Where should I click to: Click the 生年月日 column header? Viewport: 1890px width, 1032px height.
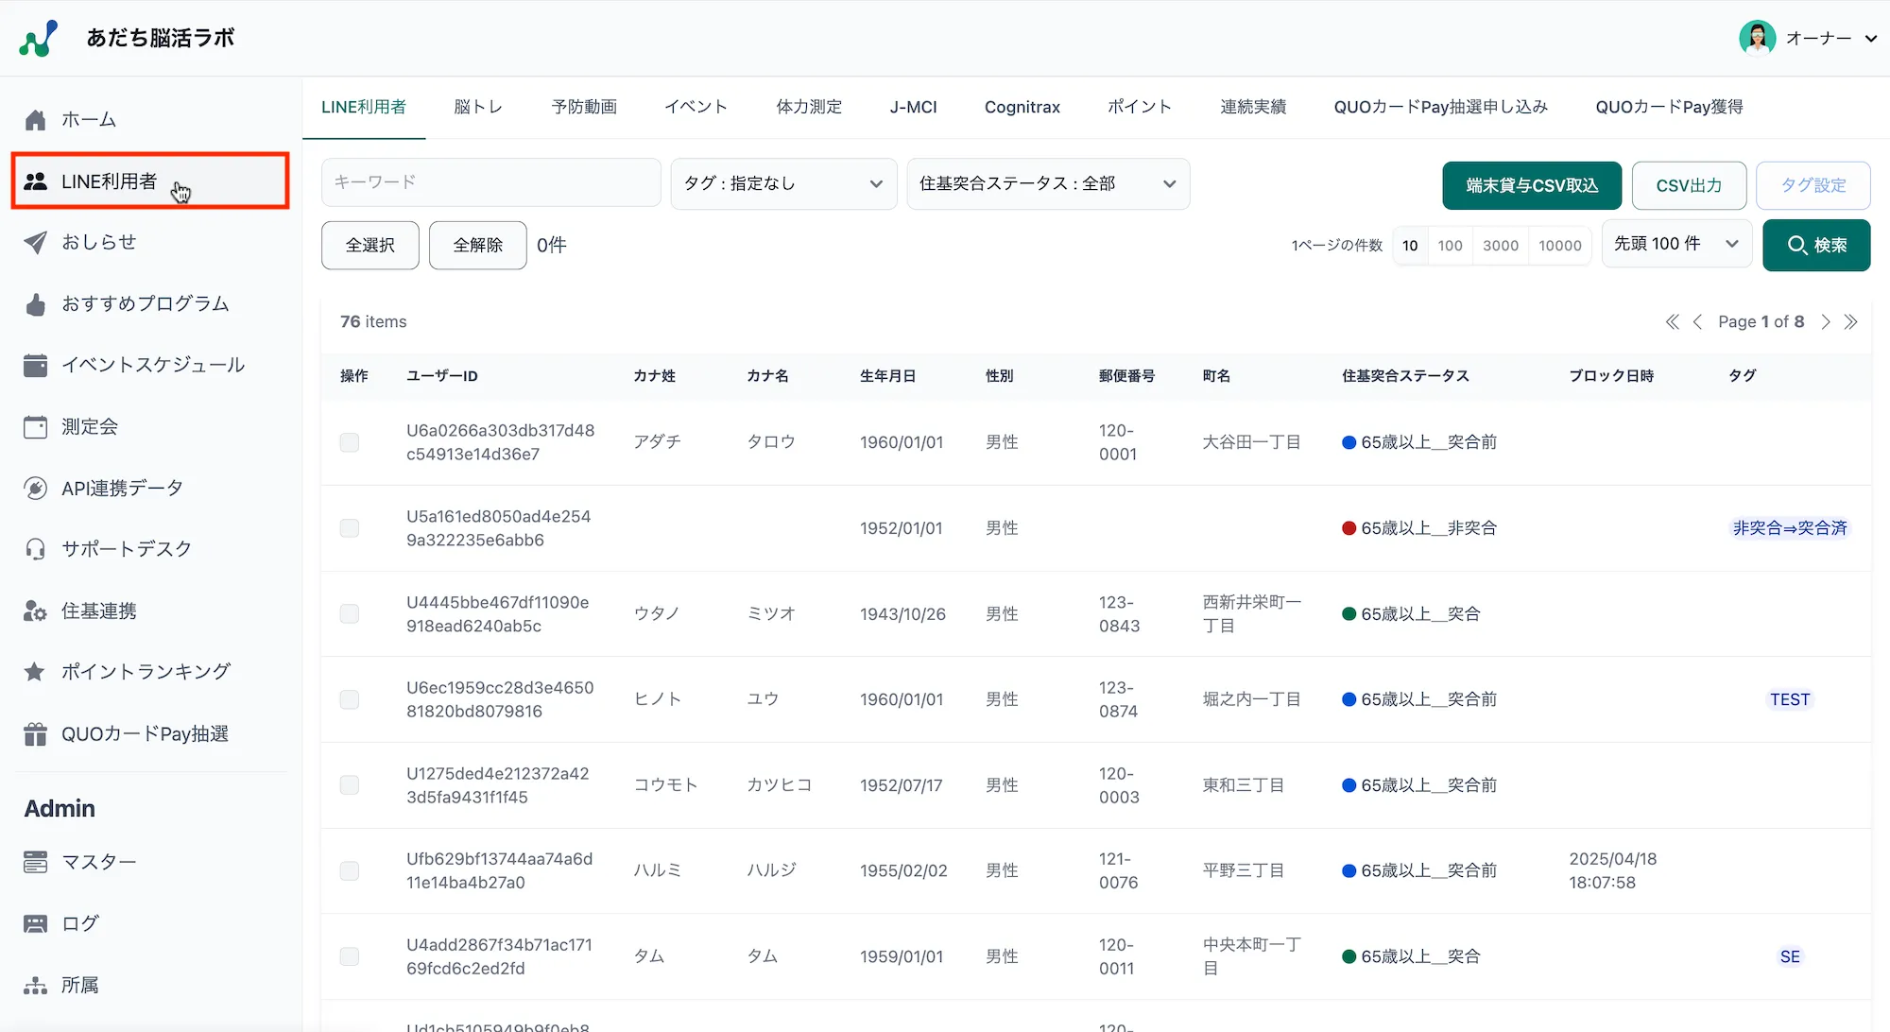(x=887, y=376)
